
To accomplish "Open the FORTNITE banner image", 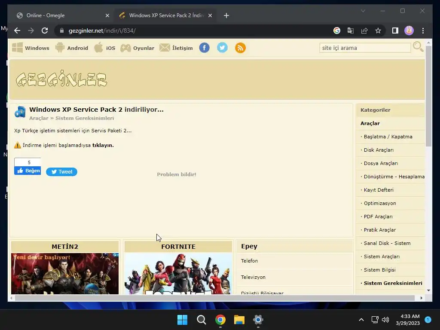I will tap(178, 274).
